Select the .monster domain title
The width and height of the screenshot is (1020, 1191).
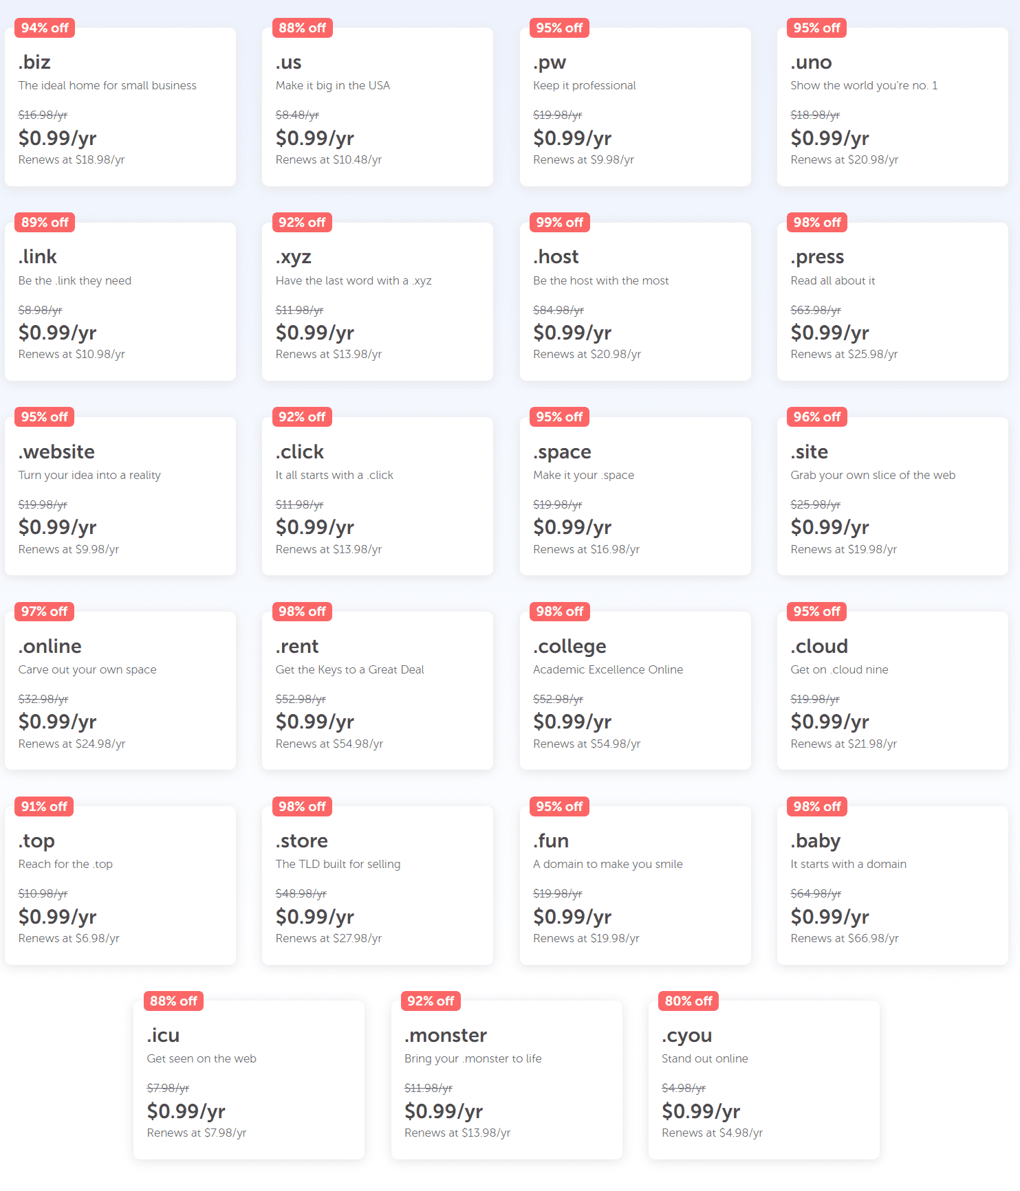click(x=445, y=1036)
